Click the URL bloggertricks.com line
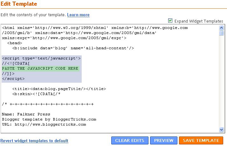 (44, 124)
